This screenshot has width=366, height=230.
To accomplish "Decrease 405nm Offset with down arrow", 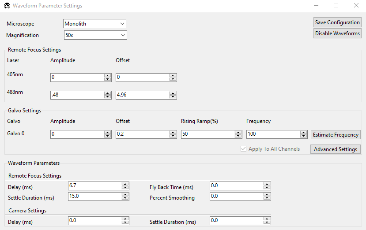I will [173, 79].
